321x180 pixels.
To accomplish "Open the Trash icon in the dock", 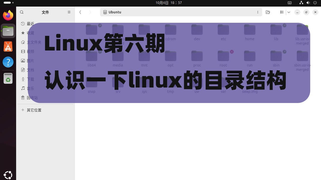I will click(x=8, y=78).
